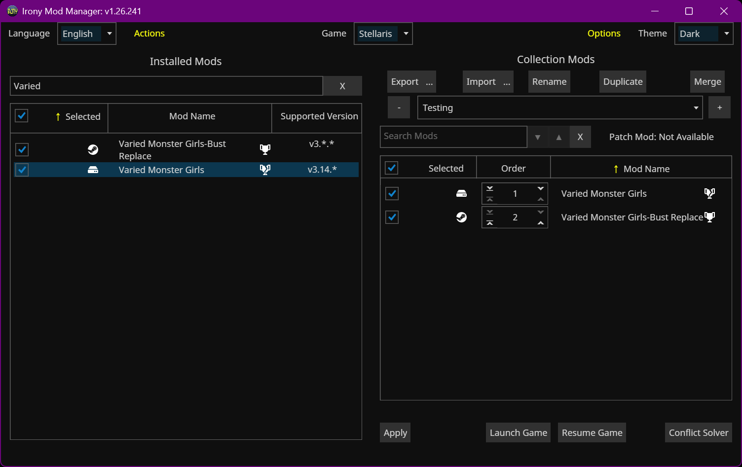Click the up chevron in order 2 stepper
742x467 pixels.
541,223
